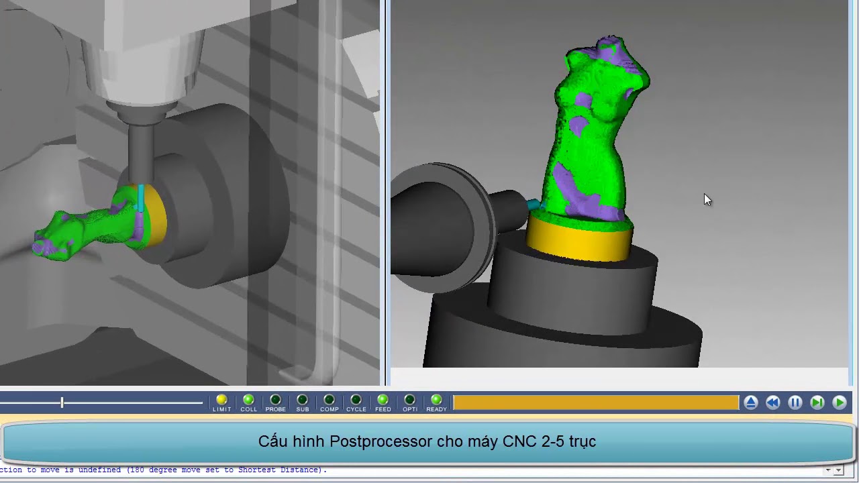859x483 pixels.
Task: Click the SUB status indicator
Action: coord(302,402)
